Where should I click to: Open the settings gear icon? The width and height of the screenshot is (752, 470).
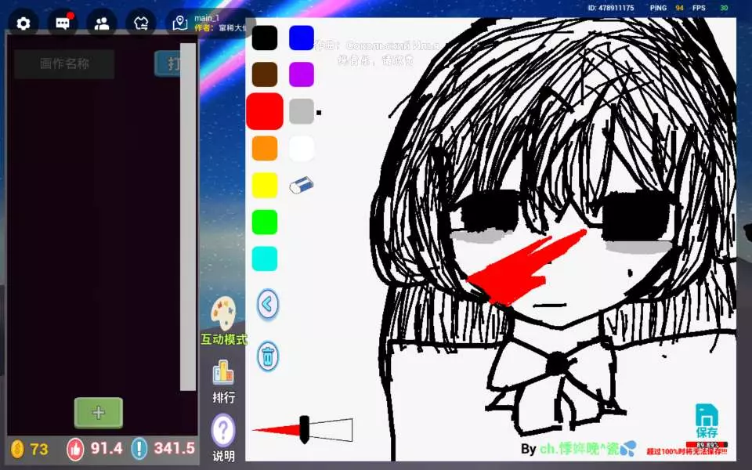tap(23, 23)
